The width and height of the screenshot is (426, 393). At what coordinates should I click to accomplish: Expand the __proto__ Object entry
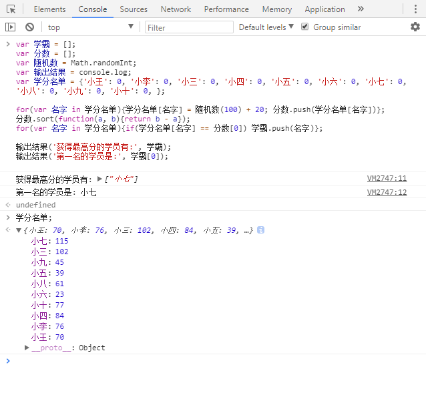point(27,348)
